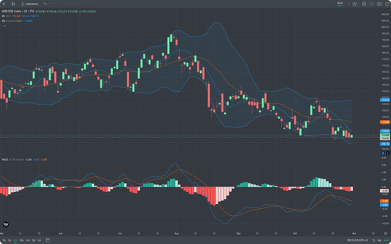Toggle log scale
This screenshot has width=391, height=244.
(x=379, y=240)
